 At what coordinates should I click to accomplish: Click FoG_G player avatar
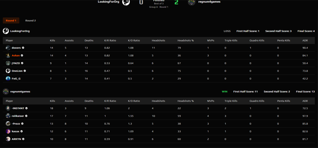8,79
